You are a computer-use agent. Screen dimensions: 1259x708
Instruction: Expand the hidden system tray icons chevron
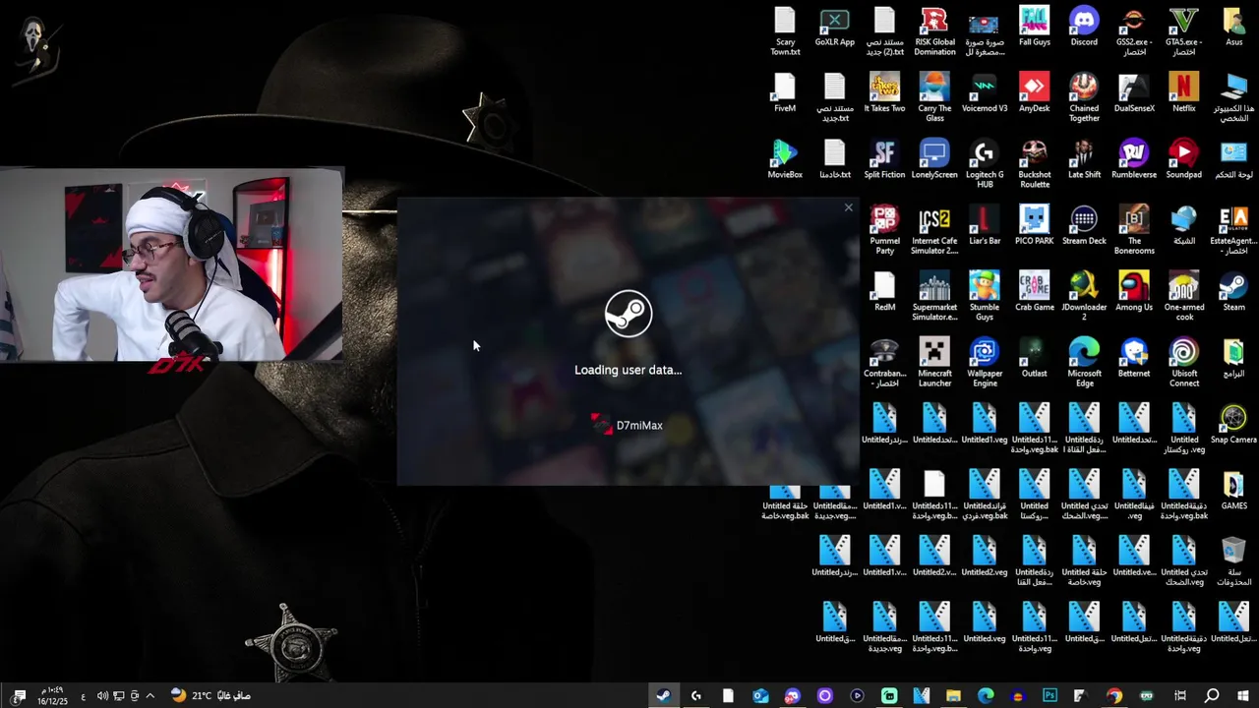tap(150, 695)
